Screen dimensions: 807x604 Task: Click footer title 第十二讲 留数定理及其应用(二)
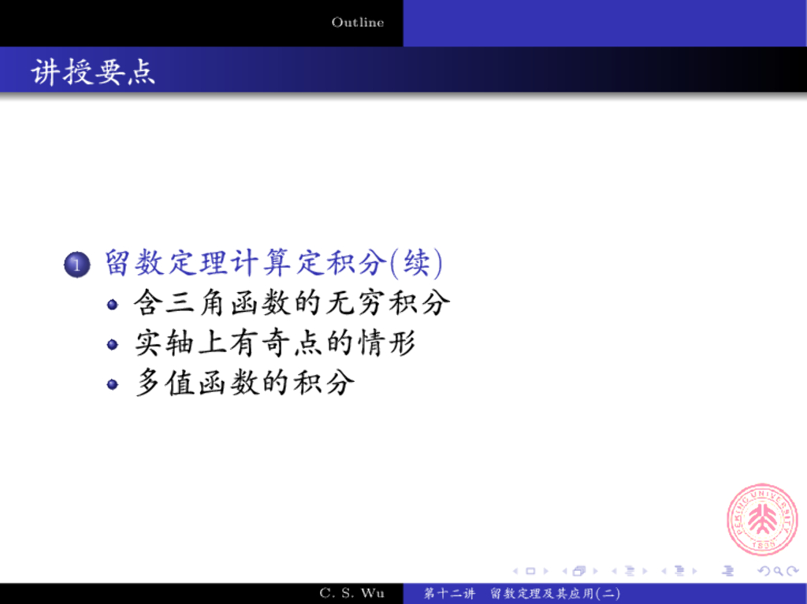click(522, 594)
